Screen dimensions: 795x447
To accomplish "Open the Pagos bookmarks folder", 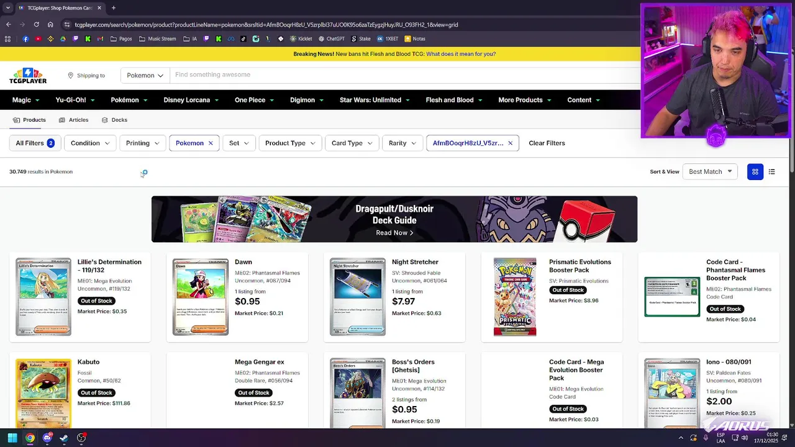I will point(121,38).
